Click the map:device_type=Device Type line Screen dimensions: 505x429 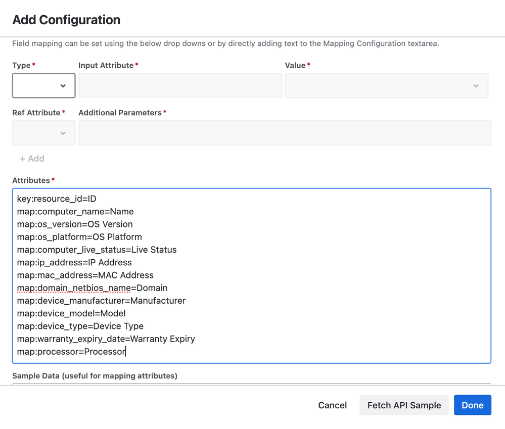[x=80, y=326]
